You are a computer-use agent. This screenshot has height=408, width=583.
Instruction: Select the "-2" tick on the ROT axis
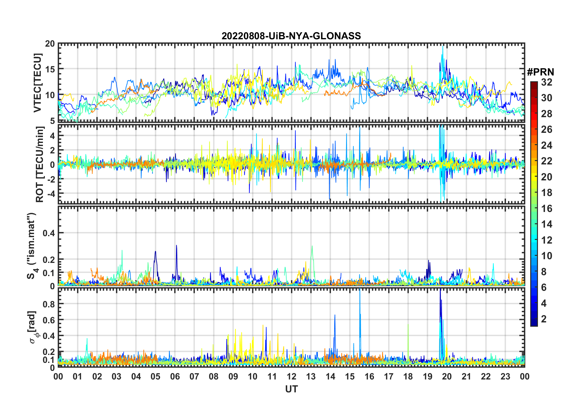click(x=51, y=179)
